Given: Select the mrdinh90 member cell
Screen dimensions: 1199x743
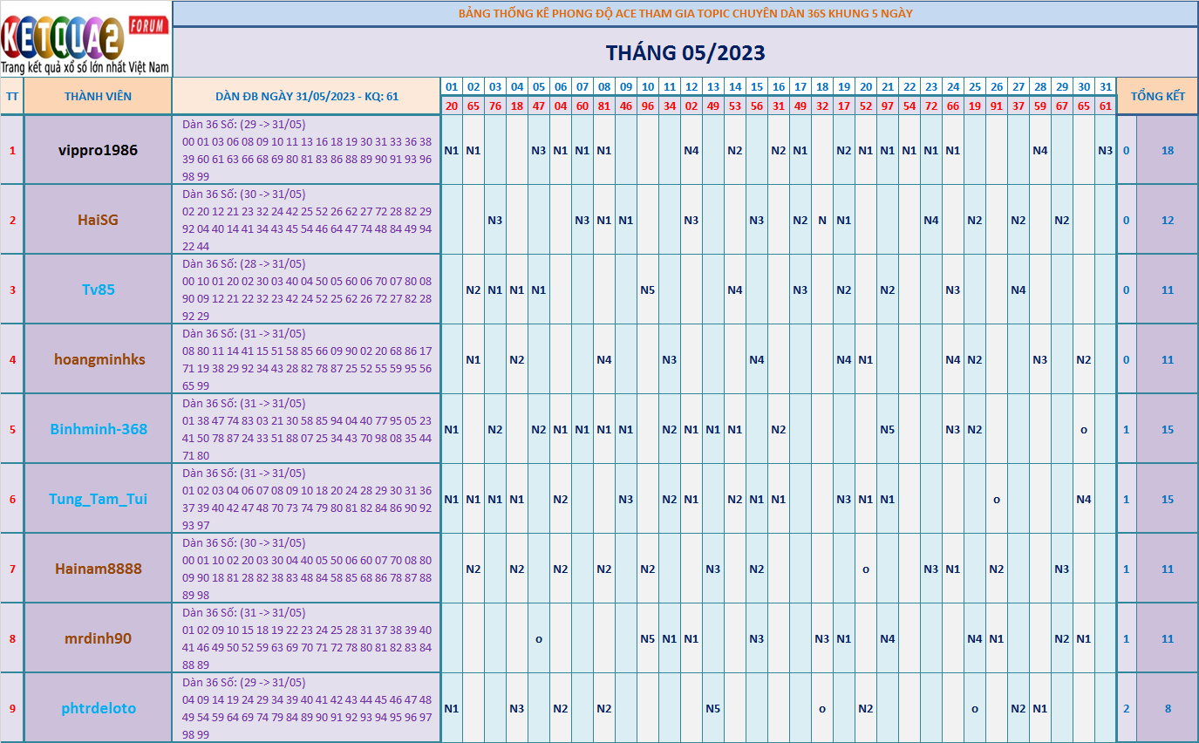Looking at the screenshot, I should coord(98,638).
